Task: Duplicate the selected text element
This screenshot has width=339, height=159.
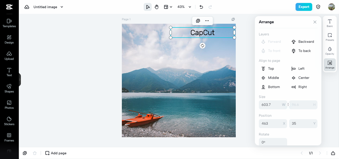Action: click(x=198, y=21)
